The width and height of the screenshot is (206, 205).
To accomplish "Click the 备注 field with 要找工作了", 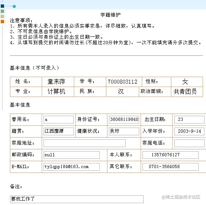I will pos(77,199).
